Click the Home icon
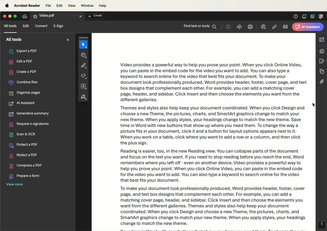This screenshot has height=231, width=327. 25,16
